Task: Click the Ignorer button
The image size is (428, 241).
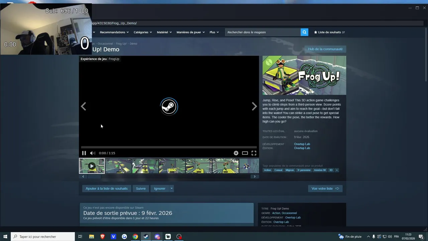Action: click(159, 188)
